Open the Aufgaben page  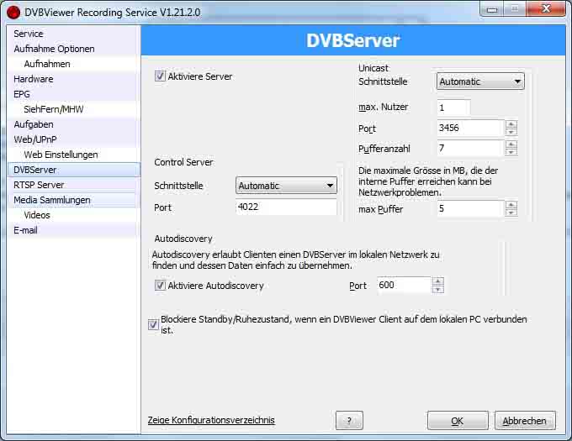click(73, 124)
